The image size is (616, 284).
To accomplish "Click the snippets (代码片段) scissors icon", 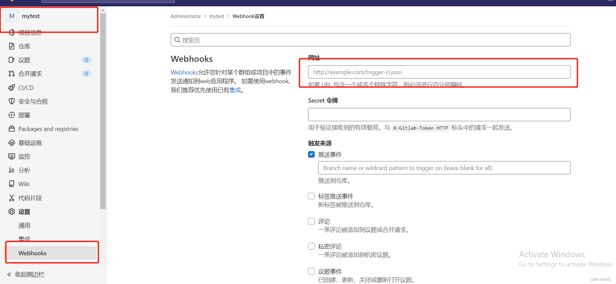I will coord(12,198).
